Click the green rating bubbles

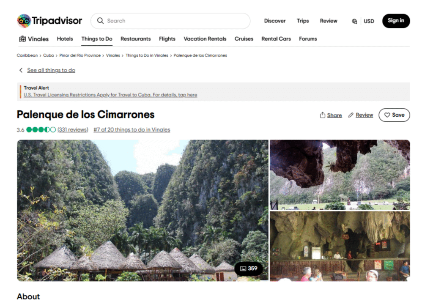41,129
